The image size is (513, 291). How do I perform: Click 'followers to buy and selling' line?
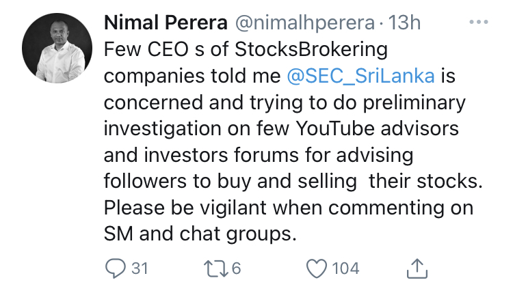click(293, 182)
